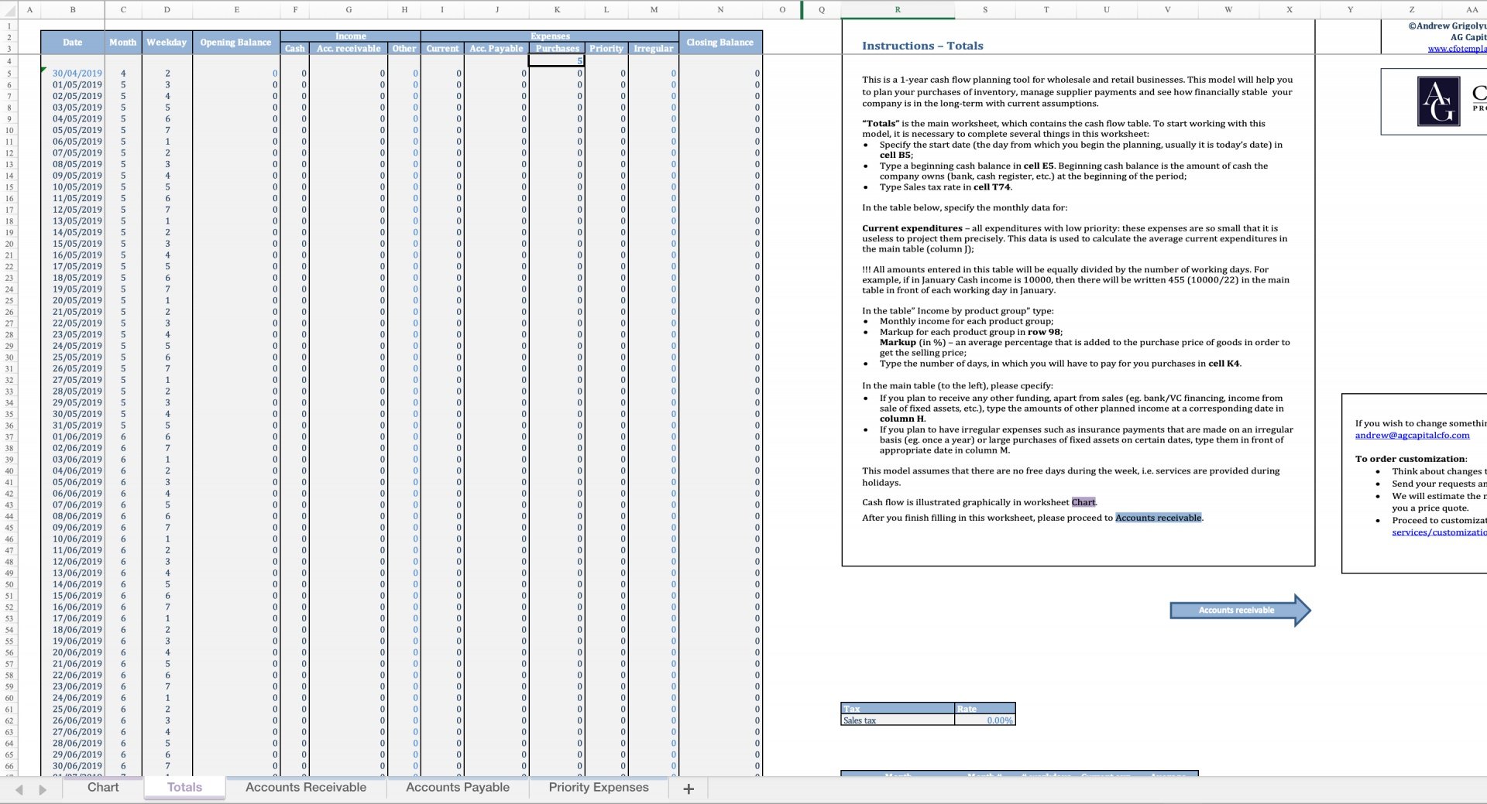Select the start date cell 30/04/2019

pos(72,74)
